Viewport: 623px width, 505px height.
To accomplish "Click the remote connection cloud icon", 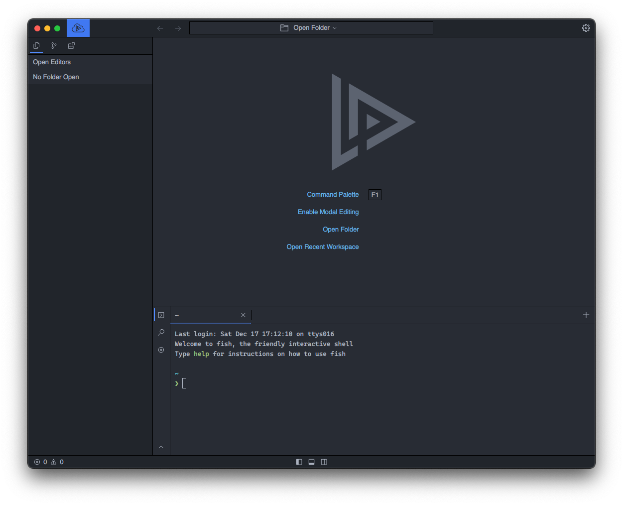I will point(78,28).
